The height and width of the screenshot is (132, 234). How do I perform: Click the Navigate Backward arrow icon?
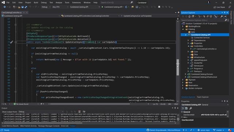click(5, 7)
